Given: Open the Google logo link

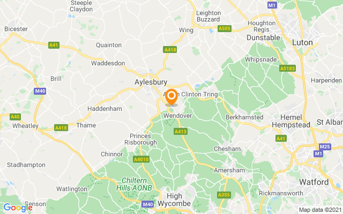Looking at the screenshot, I should (18, 208).
